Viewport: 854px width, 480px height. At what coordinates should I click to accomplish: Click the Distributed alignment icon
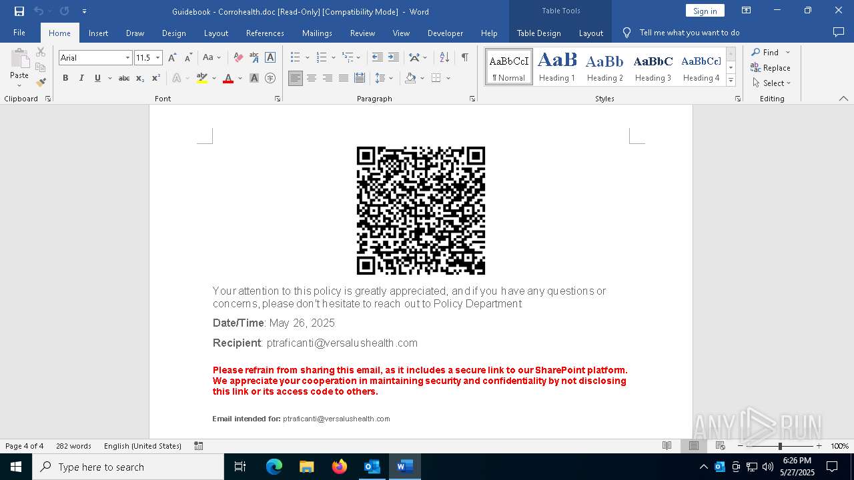360,78
